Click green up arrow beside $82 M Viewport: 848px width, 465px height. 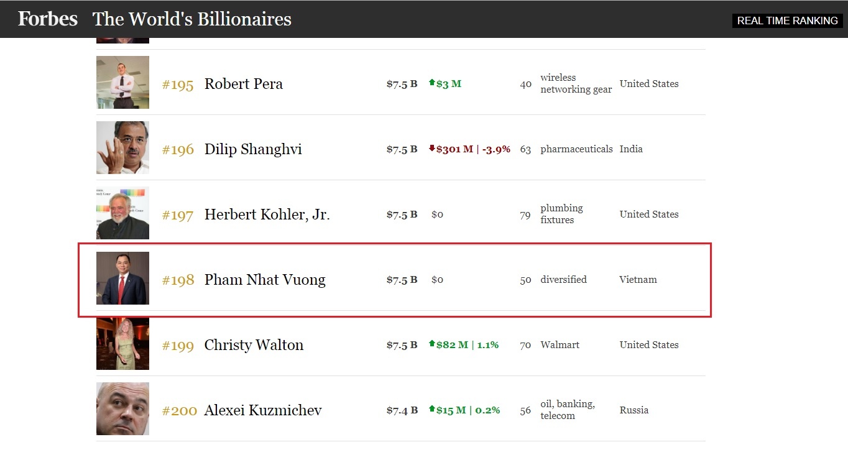coord(432,344)
